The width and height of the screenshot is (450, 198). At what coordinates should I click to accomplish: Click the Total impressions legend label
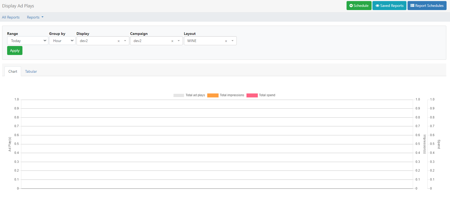point(232,95)
